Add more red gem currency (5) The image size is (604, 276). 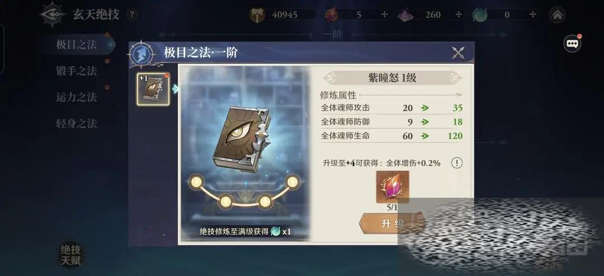click(x=384, y=15)
